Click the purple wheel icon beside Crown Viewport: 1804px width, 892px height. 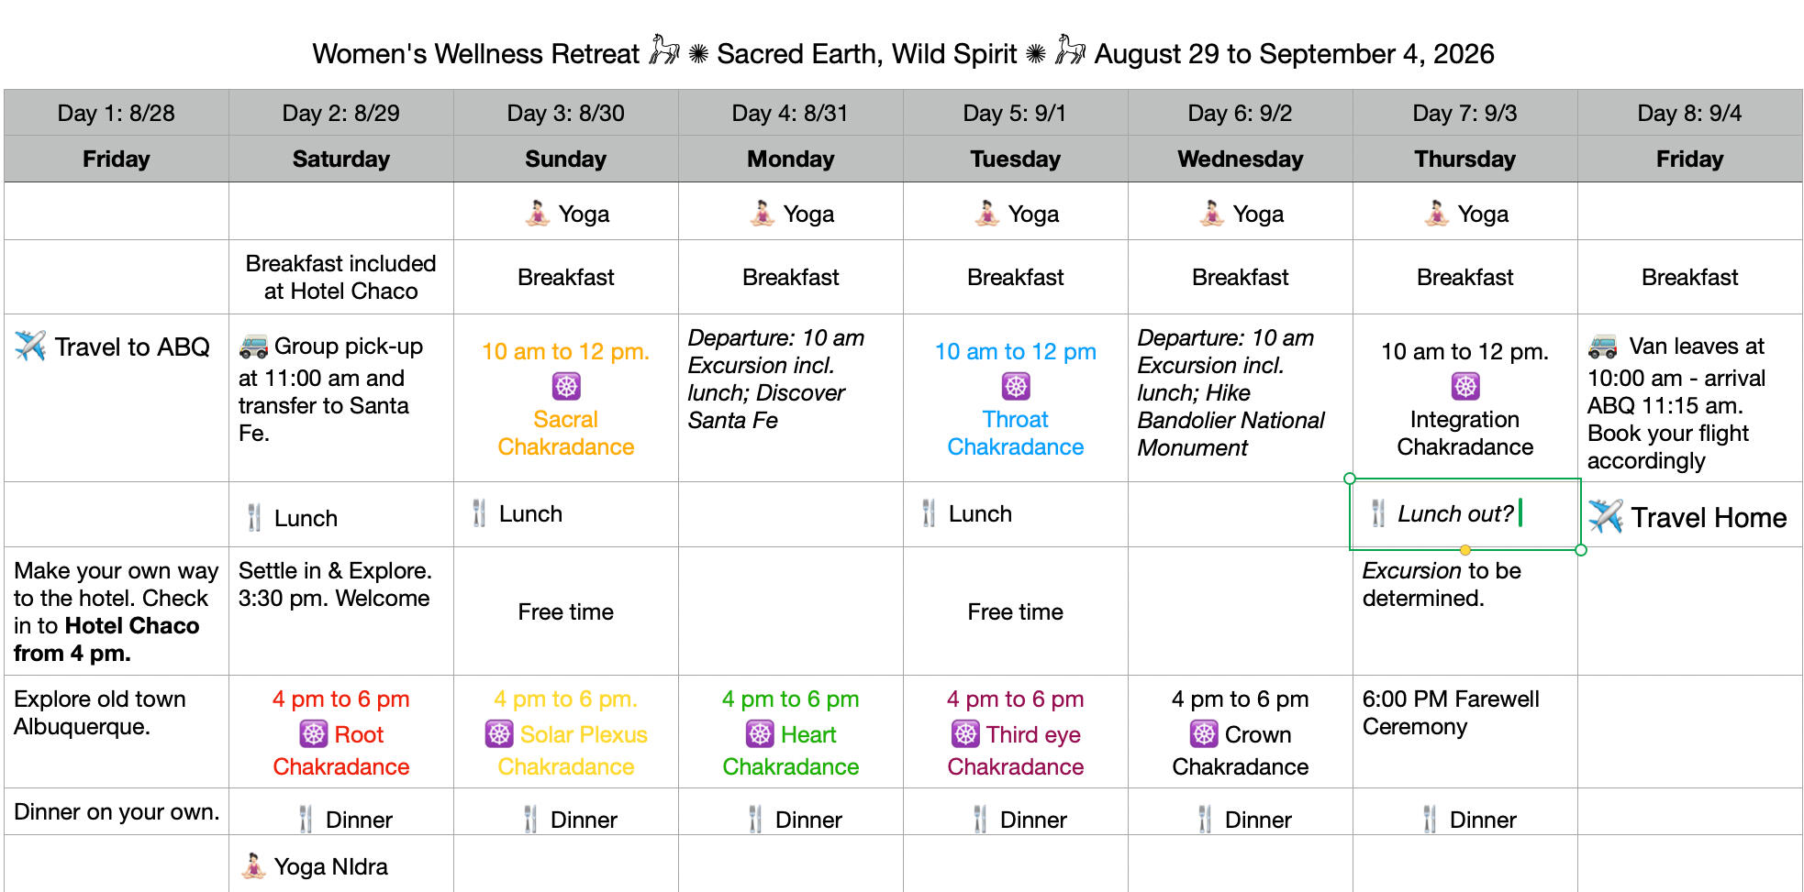(1204, 734)
